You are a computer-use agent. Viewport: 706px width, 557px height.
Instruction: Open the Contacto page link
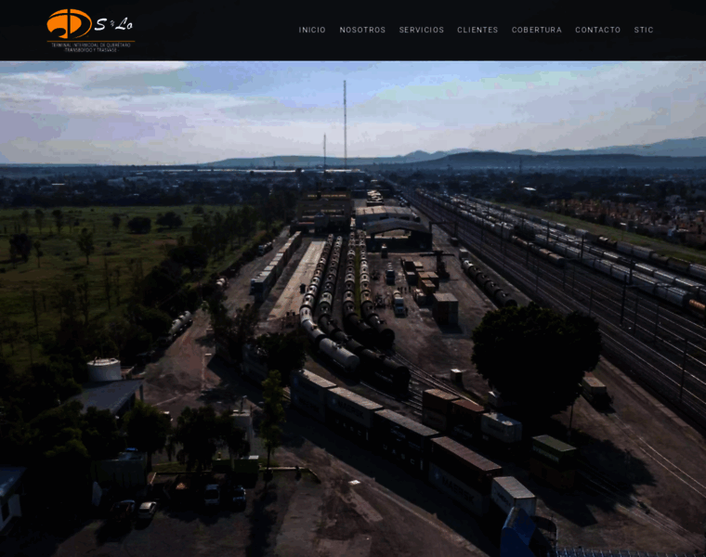(597, 30)
